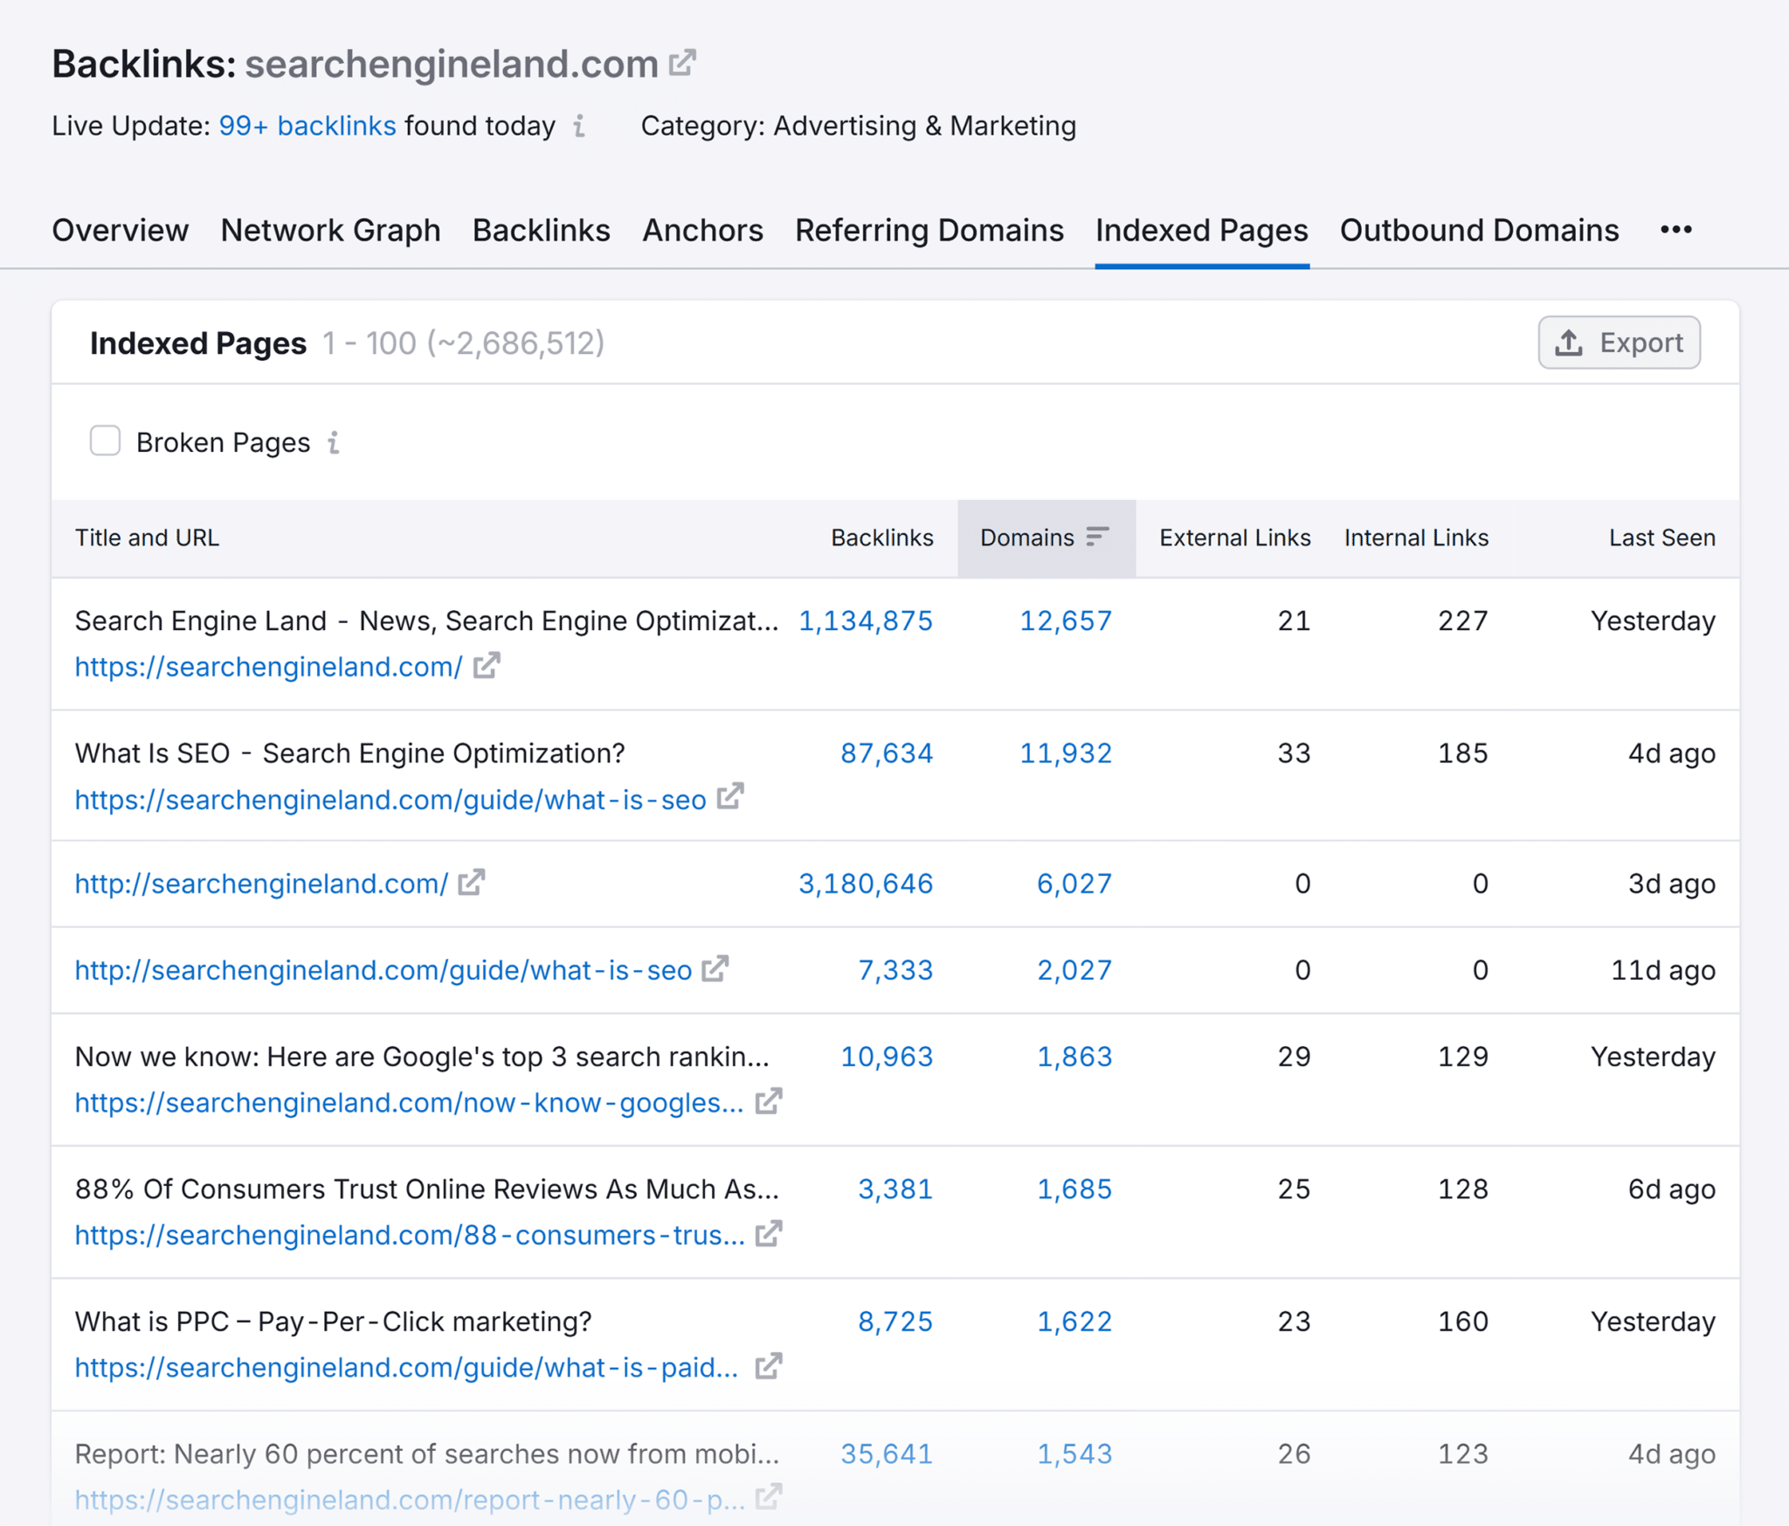Open external icon for report-nearly-60 URL
Screen dimensions: 1789x1526
click(769, 1498)
